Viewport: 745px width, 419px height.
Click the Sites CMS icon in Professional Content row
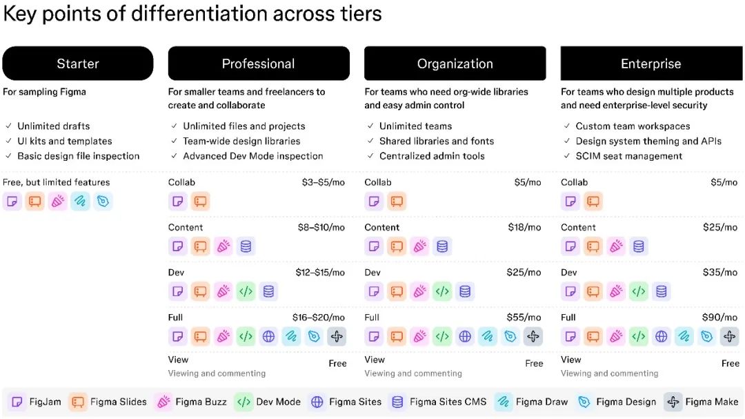pos(246,246)
